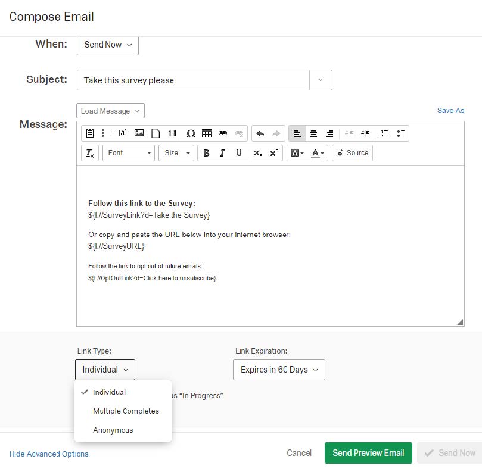Remove formatting with the Tx icon
Viewport: 482px width, 472px height.
click(89, 153)
